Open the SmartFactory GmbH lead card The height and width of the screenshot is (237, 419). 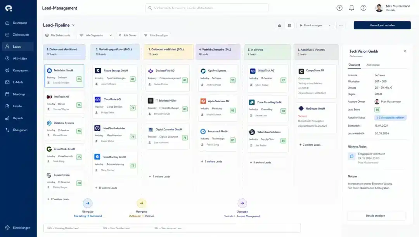point(115,163)
